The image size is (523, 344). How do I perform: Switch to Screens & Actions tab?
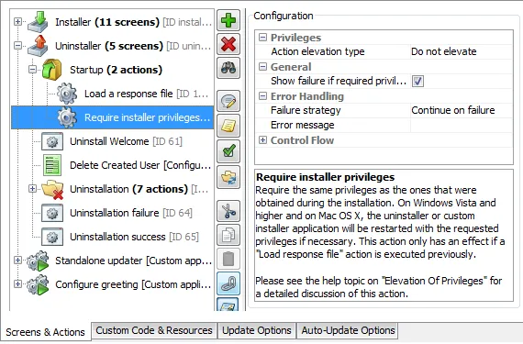pos(45,332)
